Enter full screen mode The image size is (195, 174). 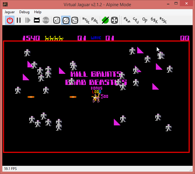point(114,20)
